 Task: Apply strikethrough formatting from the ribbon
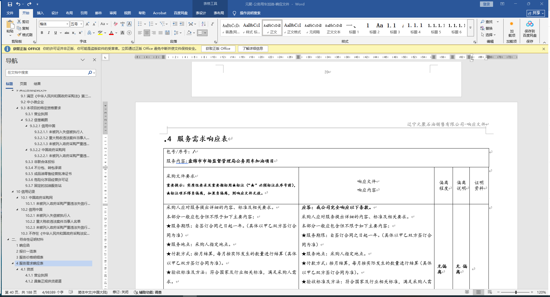[x=67, y=33]
